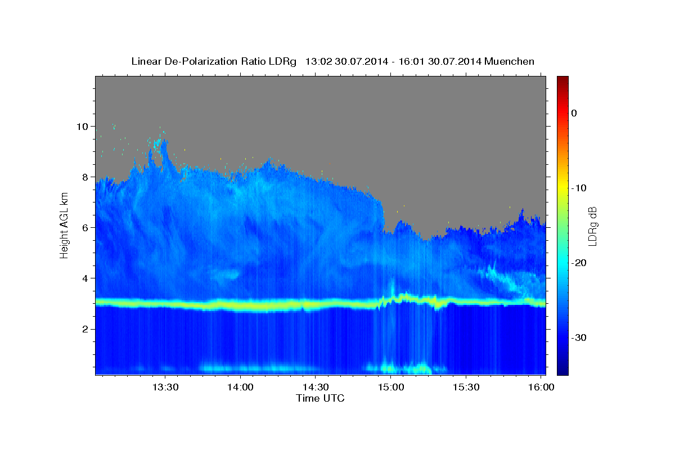Click the 15:00 time tick label

391,388
